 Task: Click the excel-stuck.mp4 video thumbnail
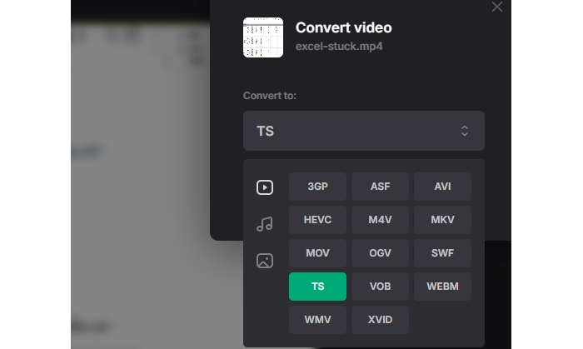coord(263,37)
